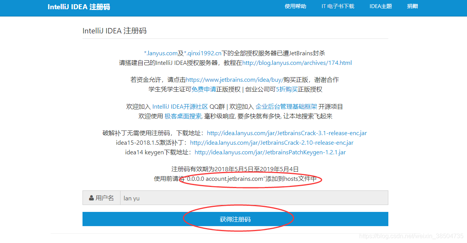This screenshot has width=467, height=243.
Task: Open the 捐赠 navigation item
Action: coord(413,6)
